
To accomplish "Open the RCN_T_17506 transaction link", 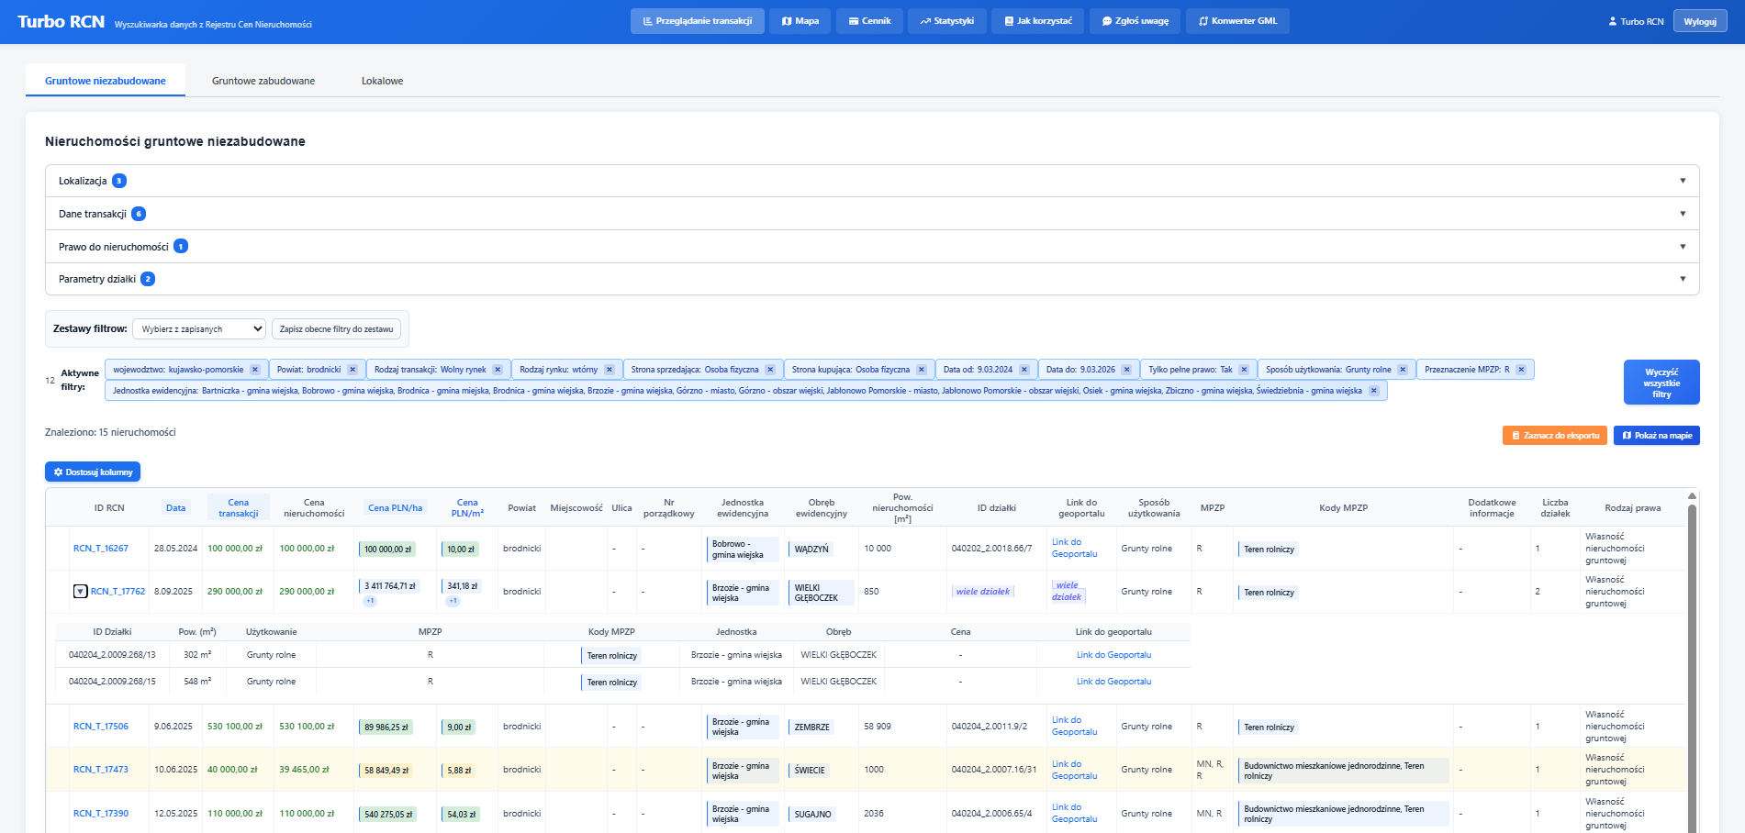I will (x=101, y=727).
